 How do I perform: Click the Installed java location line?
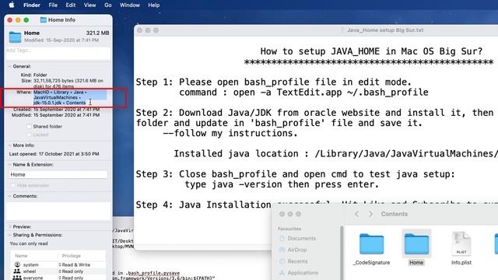tap(335, 154)
